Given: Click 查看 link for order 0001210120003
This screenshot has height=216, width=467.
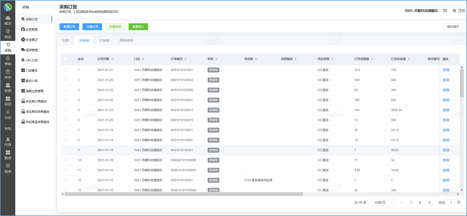Looking at the screenshot, I should tap(446, 80).
